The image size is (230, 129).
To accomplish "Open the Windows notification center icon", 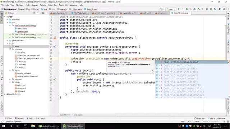I will pyautogui.click(x=225, y=126).
